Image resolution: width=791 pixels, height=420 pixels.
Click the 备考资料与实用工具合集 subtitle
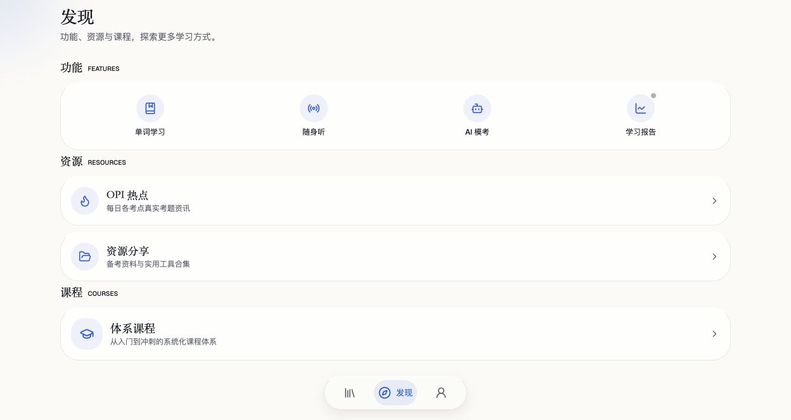tap(148, 264)
